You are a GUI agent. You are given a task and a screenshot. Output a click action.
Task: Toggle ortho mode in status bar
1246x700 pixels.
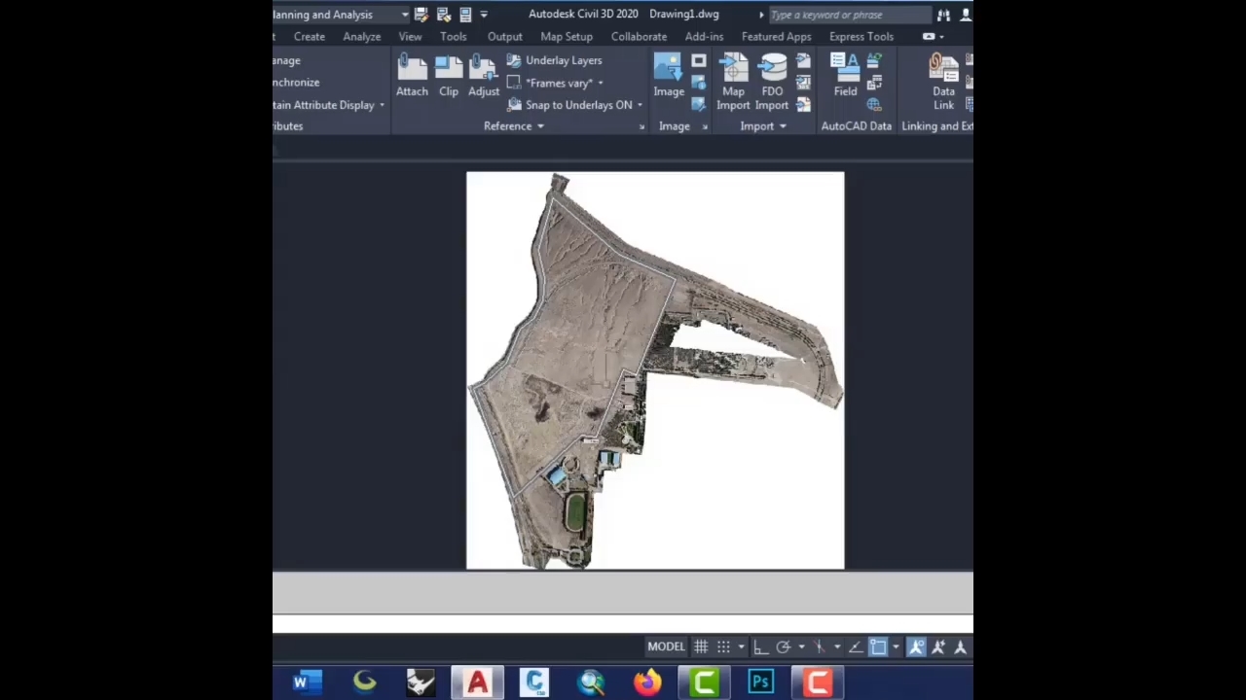coord(760,647)
